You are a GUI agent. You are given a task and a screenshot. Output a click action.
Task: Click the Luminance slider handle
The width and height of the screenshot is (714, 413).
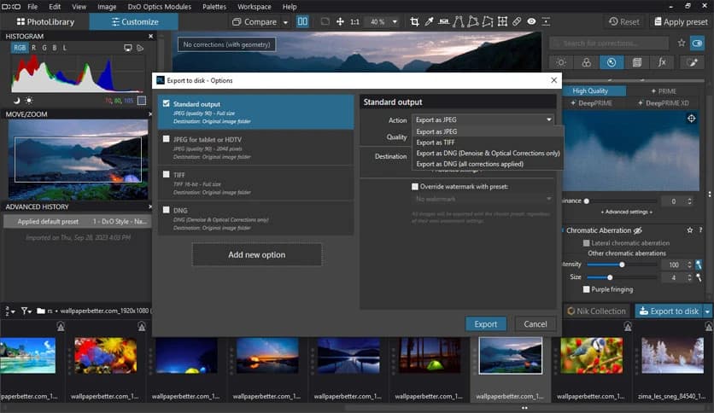(x=587, y=201)
